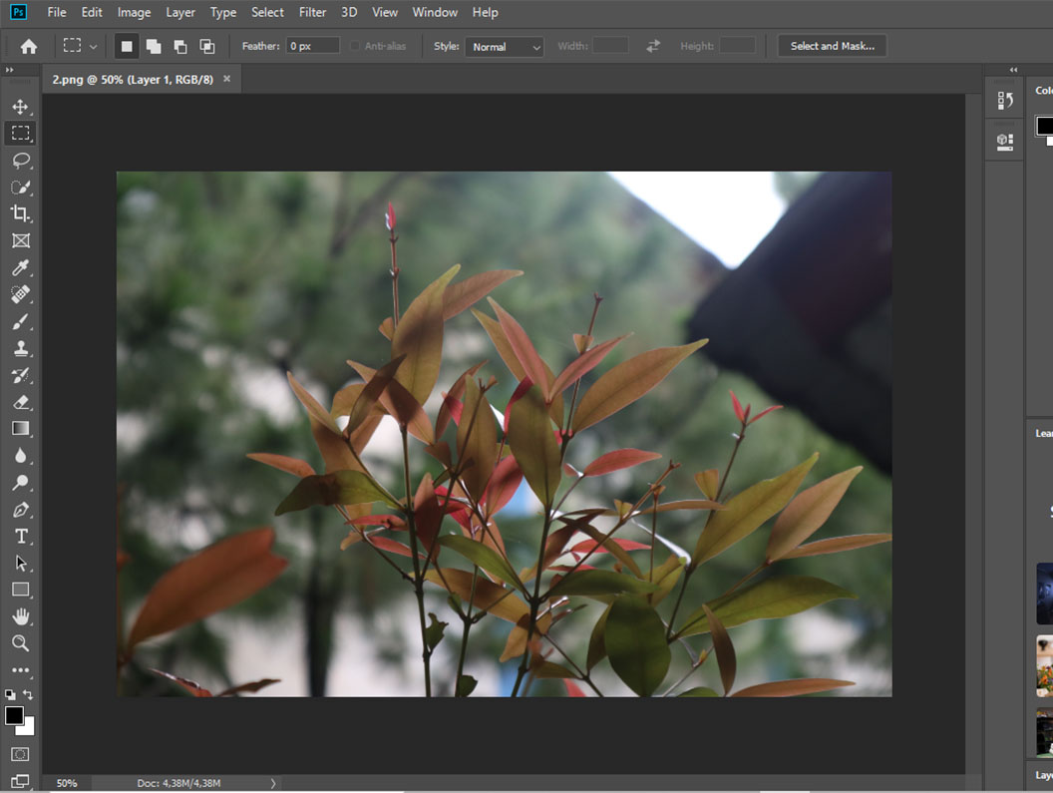Expand the status bar Doc info arrow
This screenshot has height=793, width=1053.
(x=272, y=783)
